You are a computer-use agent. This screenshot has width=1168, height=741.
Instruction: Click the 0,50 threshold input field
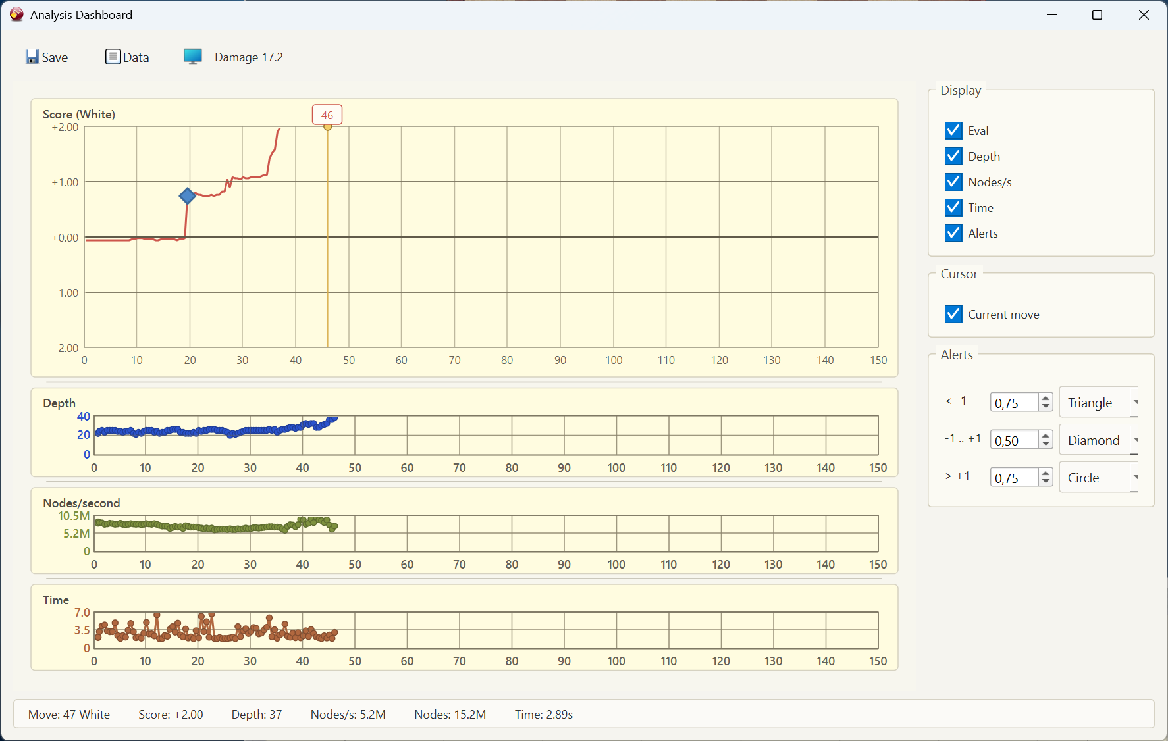[1015, 440]
